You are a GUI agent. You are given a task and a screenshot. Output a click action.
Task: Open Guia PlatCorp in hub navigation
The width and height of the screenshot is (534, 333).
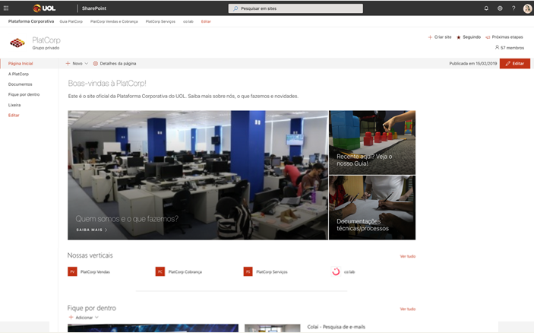(71, 21)
